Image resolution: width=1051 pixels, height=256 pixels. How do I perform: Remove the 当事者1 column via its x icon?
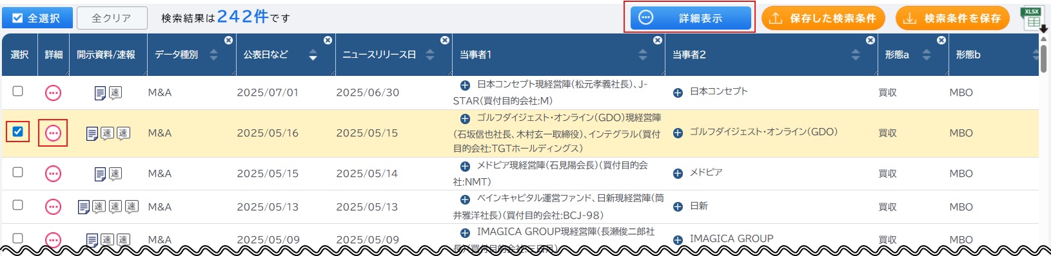[657, 40]
